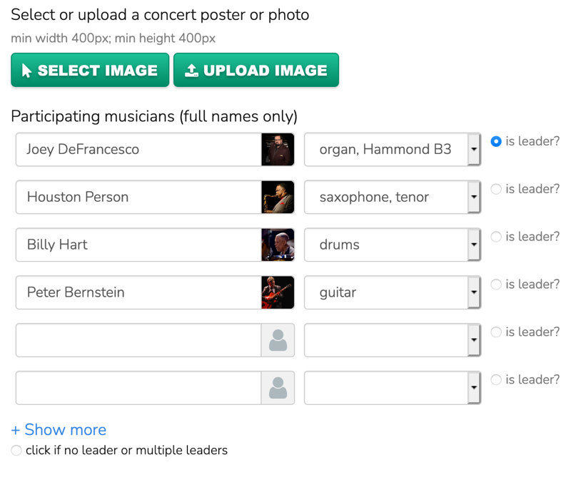Mark Billy Hart as leader
This screenshot has width=571, height=477.
(496, 237)
